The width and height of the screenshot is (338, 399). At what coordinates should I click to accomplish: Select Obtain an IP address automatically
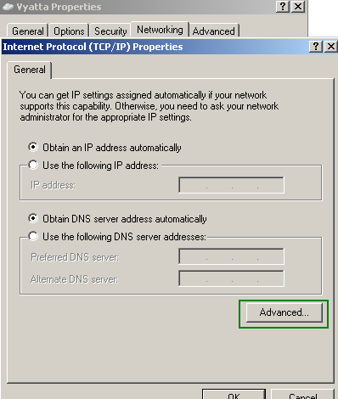coord(33,147)
